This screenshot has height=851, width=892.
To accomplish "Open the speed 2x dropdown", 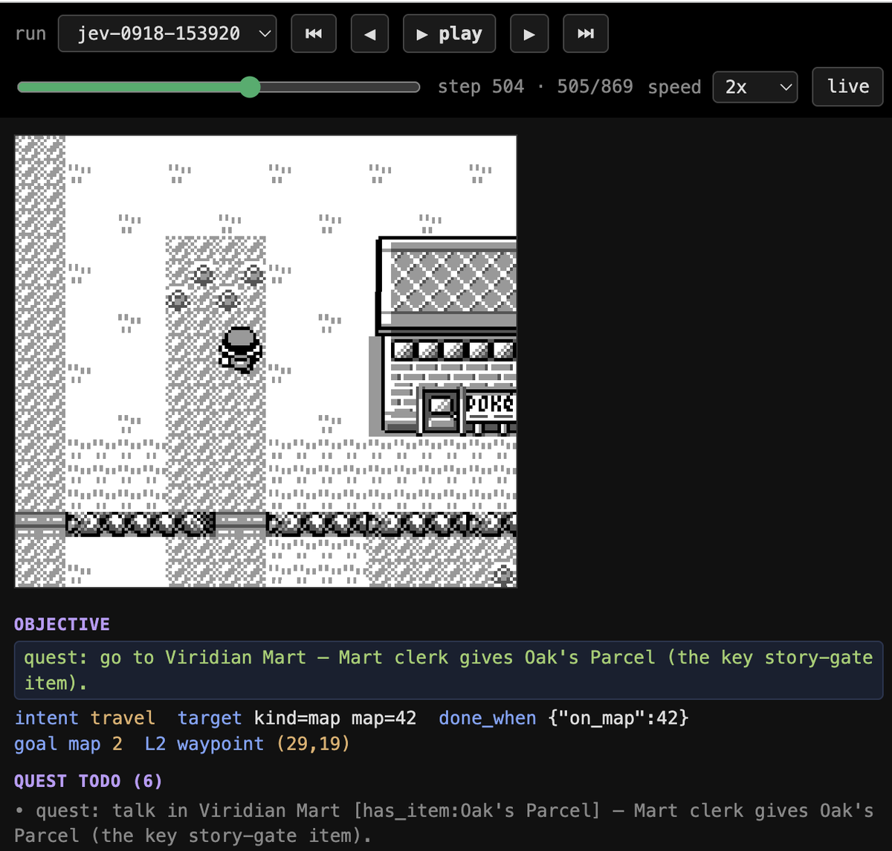I will coord(755,87).
